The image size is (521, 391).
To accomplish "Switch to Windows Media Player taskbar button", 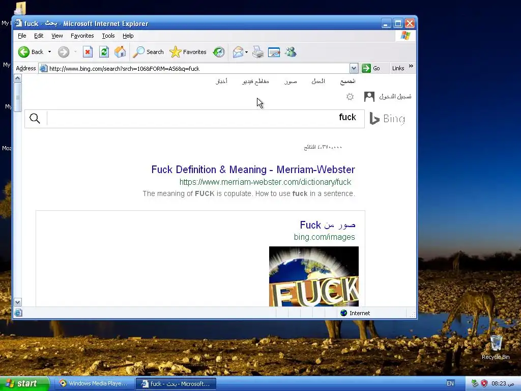I will (x=94, y=384).
